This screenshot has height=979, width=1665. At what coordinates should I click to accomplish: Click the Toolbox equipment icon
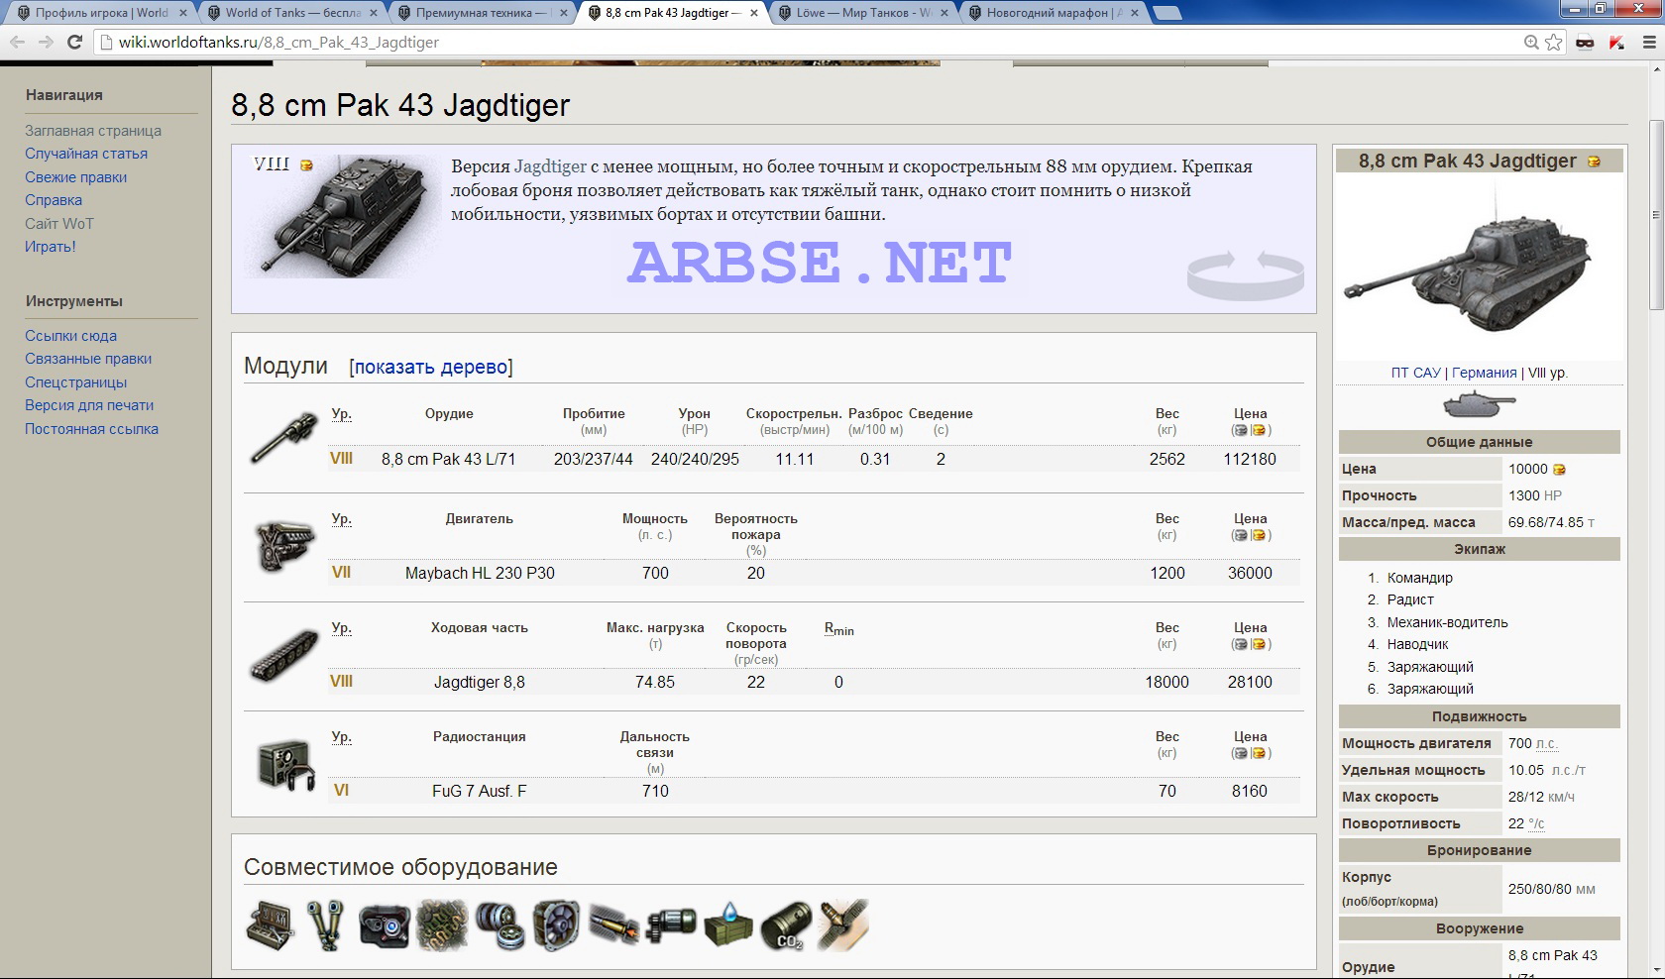tap(270, 925)
